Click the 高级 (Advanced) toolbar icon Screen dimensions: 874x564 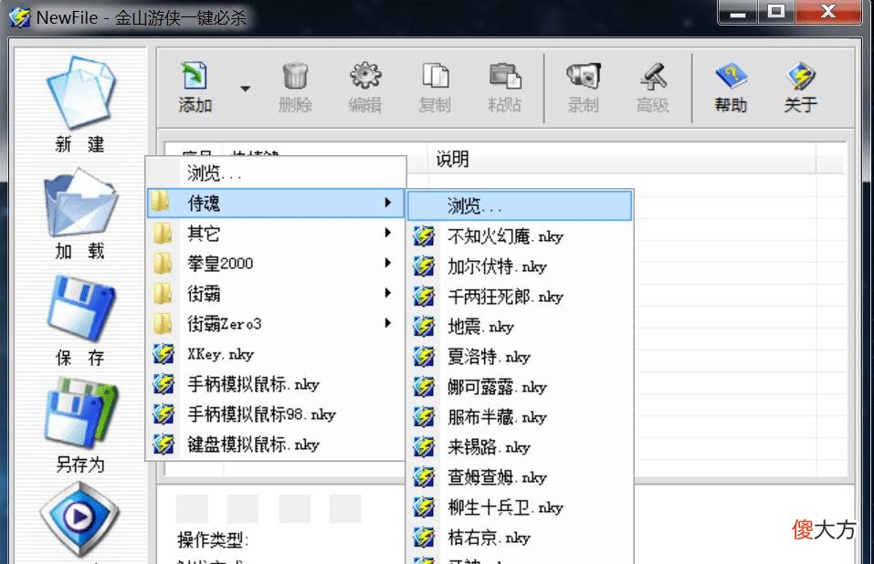point(653,88)
